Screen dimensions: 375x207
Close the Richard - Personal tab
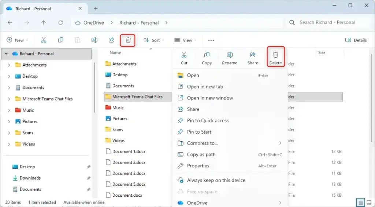click(80, 8)
